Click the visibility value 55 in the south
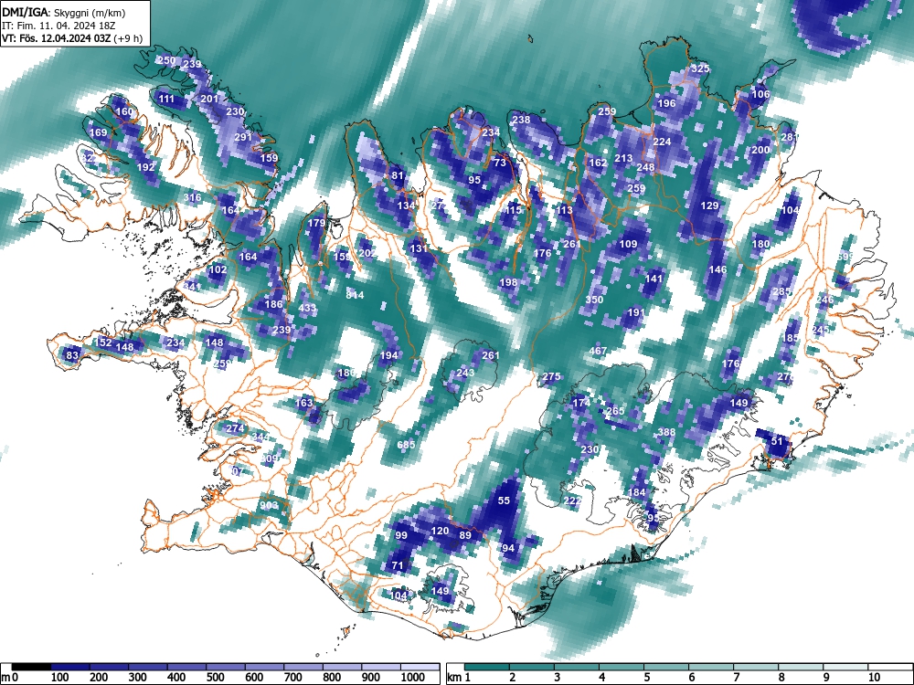914x685 pixels. pyautogui.click(x=505, y=501)
